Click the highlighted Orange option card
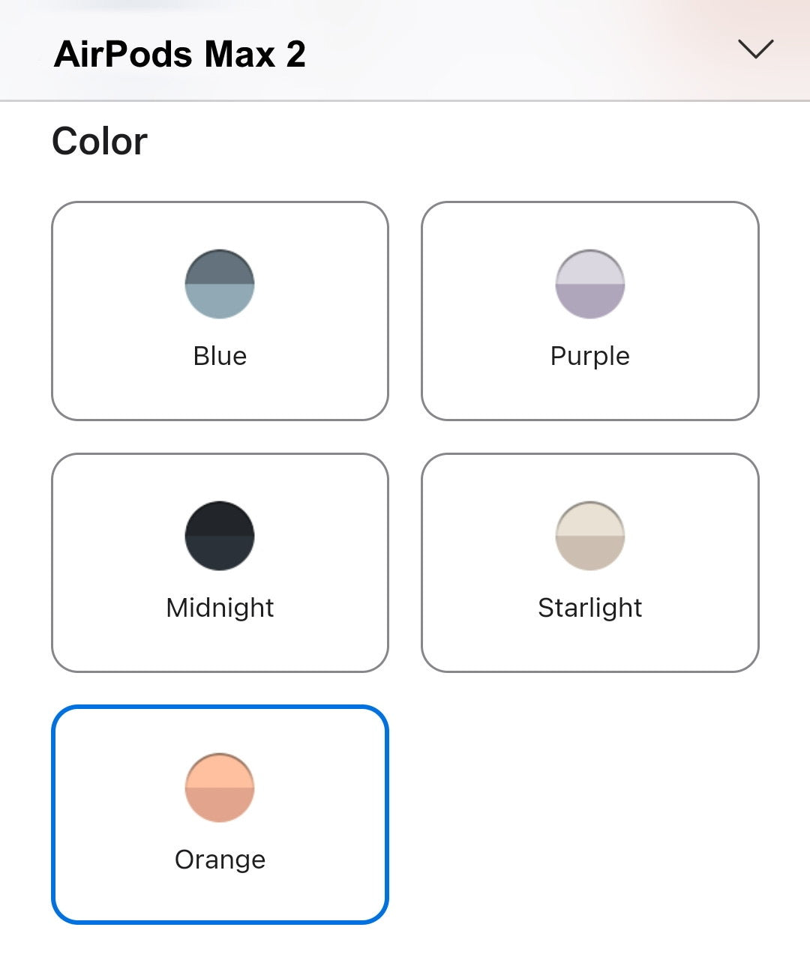The height and width of the screenshot is (975, 810). [x=220, y=815]
